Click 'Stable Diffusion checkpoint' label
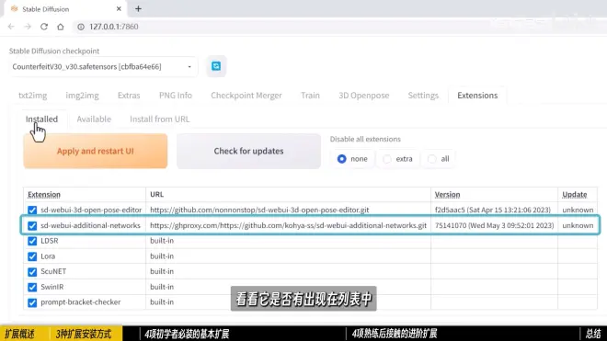This screenshot has height=341, width=607. click(54, 51)
